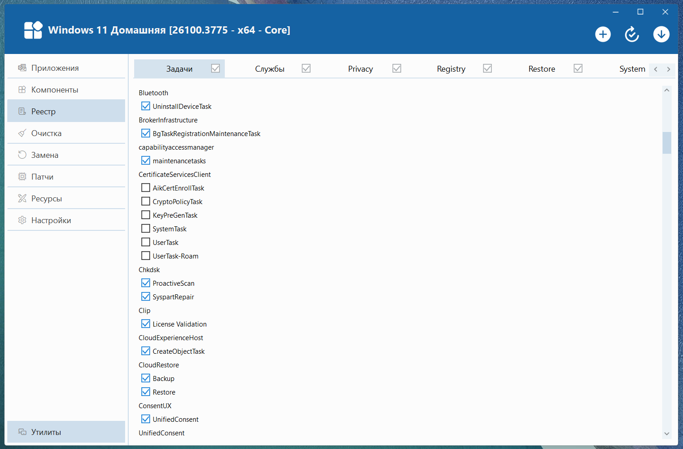Enable the AikCertEnrollTask checkbox

pyautogui.click(x=145, y=188)
